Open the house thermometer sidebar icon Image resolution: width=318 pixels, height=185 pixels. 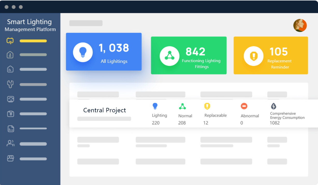pyautogui.click(x=10, y=55)
